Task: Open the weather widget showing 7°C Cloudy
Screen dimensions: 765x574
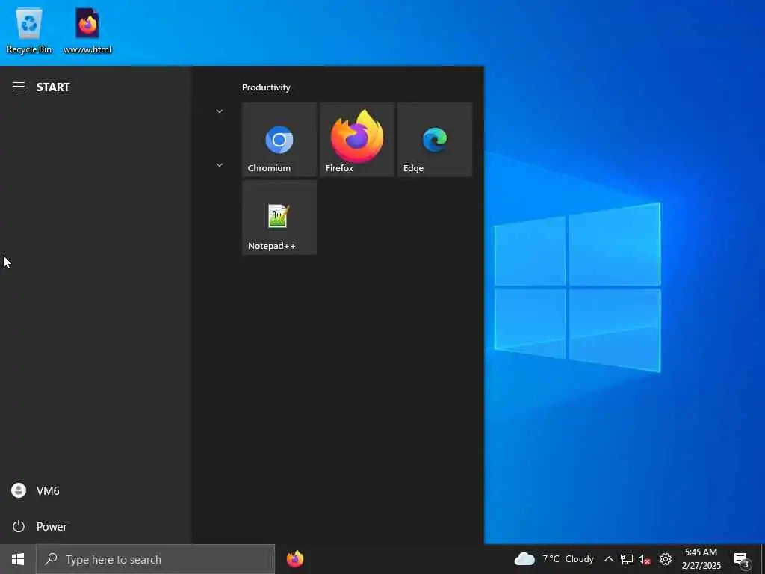Action: 554,559
